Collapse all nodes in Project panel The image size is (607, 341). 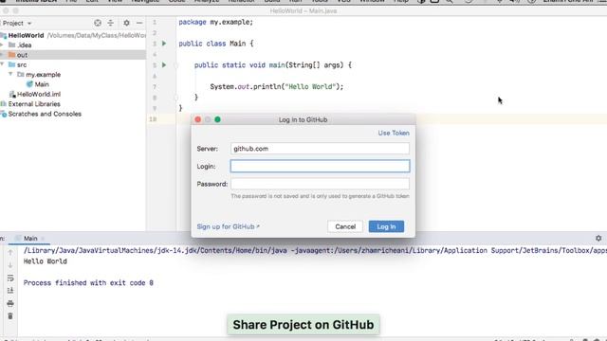click(x=111, y=23)
